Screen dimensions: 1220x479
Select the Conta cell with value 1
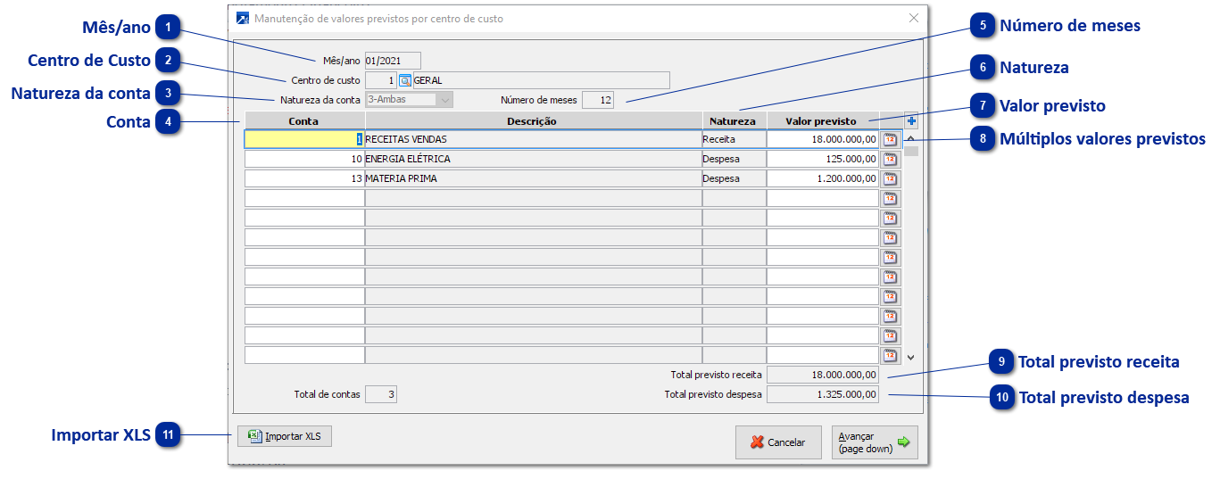point(304,139)
